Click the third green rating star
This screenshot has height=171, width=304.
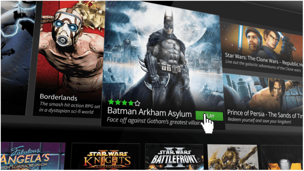[x=124, y=102]
